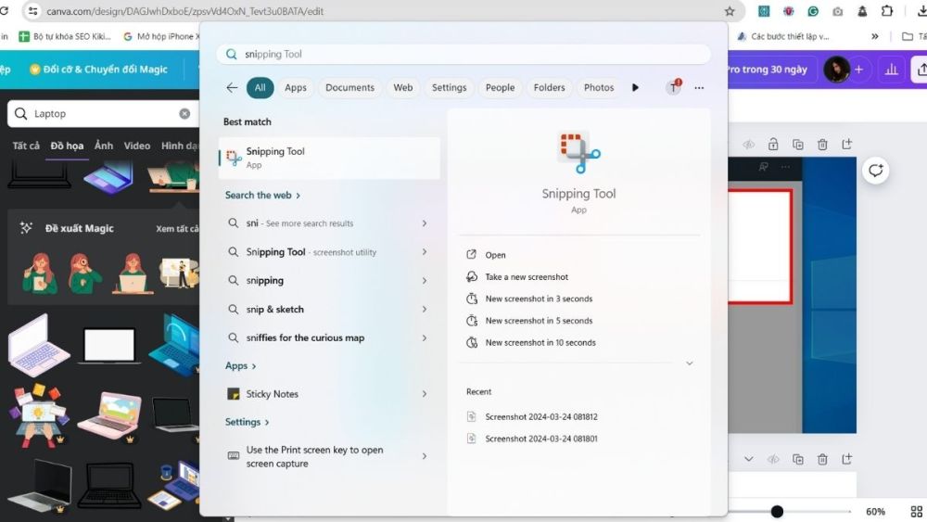
Task: Open the Settings section heading link
Action: click(x=248, y=422)
